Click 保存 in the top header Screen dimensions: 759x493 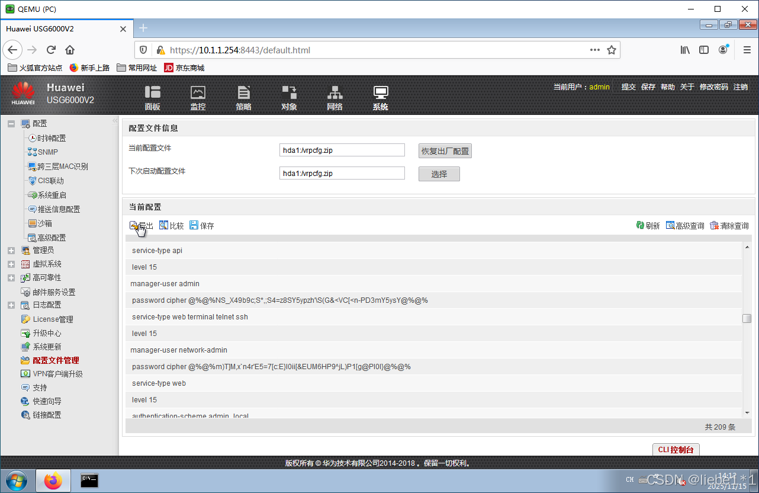point(648,87)
